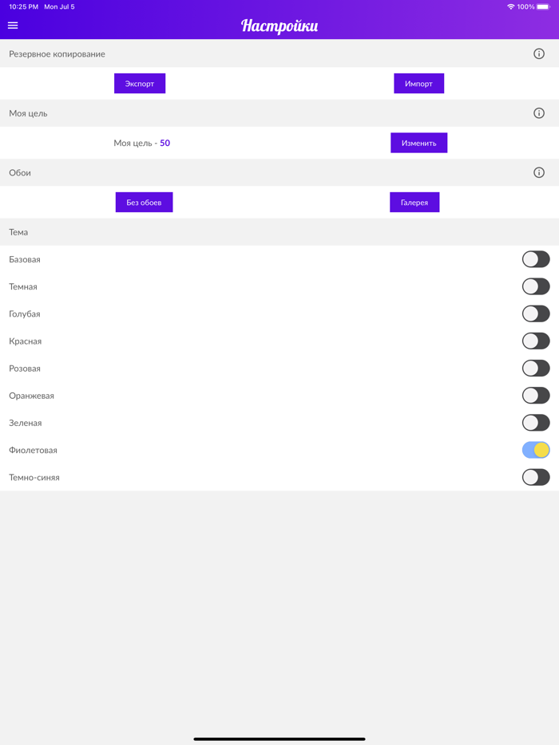The image size is (559, 745).
Task: Toggle the Голубая theme on
Action: click(535, 313)
